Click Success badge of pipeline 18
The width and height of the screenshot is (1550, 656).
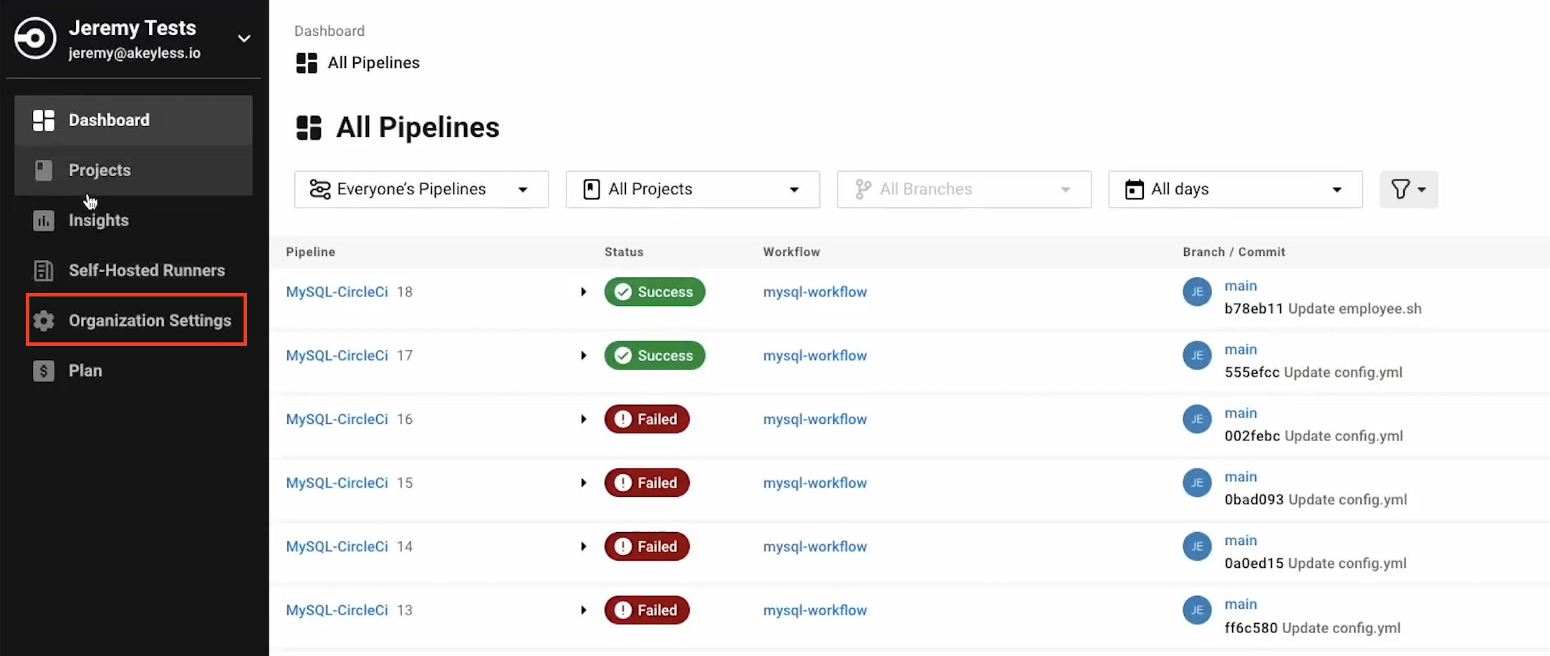(x=655, y=291)
